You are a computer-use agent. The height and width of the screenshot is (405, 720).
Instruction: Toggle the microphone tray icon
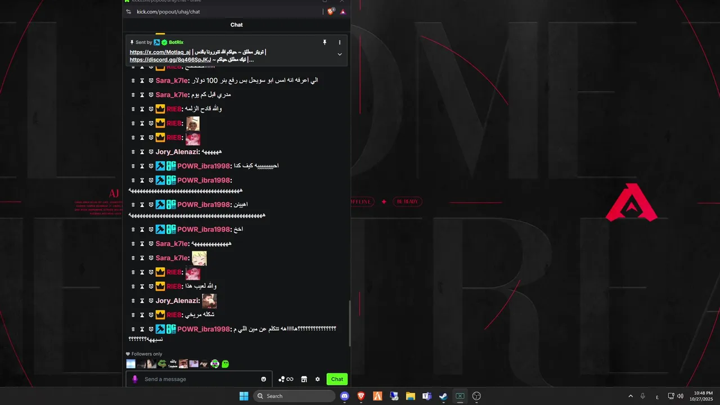[x=642, y=396]
